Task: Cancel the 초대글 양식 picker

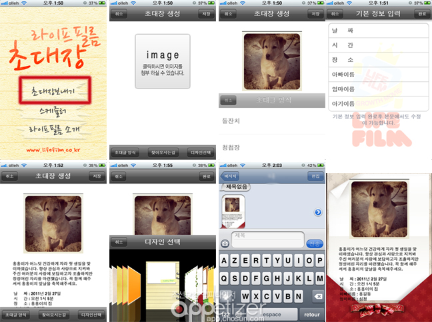Action: tap(228, 100)
